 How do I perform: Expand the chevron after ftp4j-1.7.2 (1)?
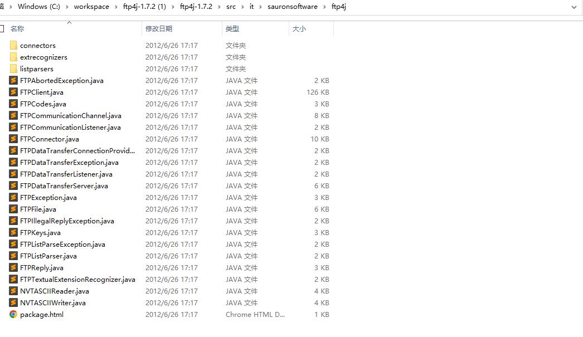(x=173, y=7)
